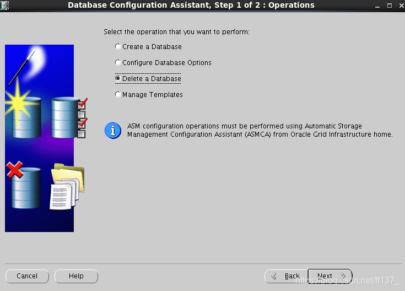Click the magic wand graphic

point(23,67)
